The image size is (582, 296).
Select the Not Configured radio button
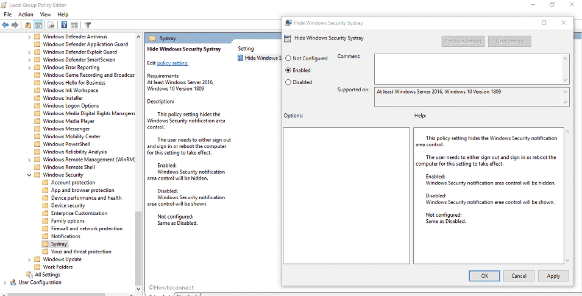coord(288,58)
